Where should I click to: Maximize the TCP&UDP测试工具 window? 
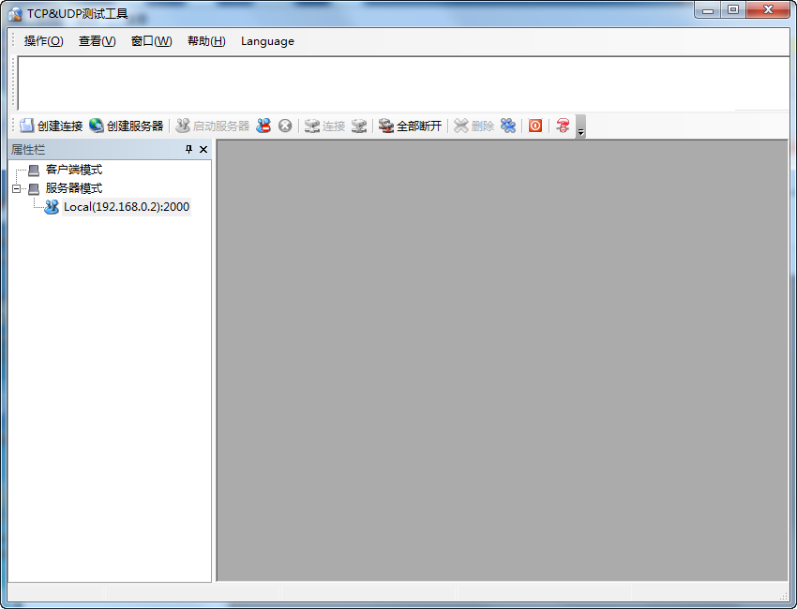[733, 10]
